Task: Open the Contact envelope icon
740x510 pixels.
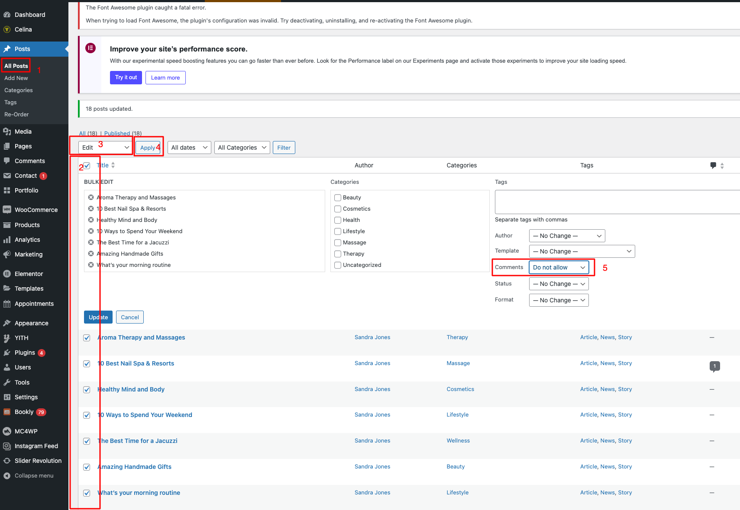Action: point(7,176)
